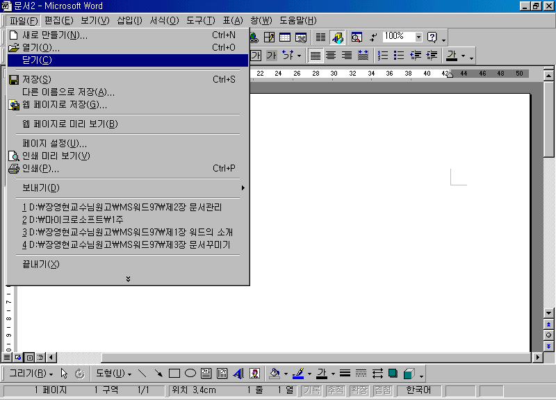
Task: Select the Line drawing tool
Action: [142, 374]
